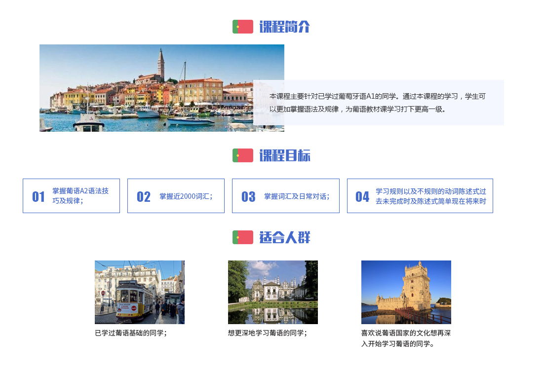543x370 pixels.
Task: Click caption 想更深地学习葡语的同学
Action: coord(268,333)
